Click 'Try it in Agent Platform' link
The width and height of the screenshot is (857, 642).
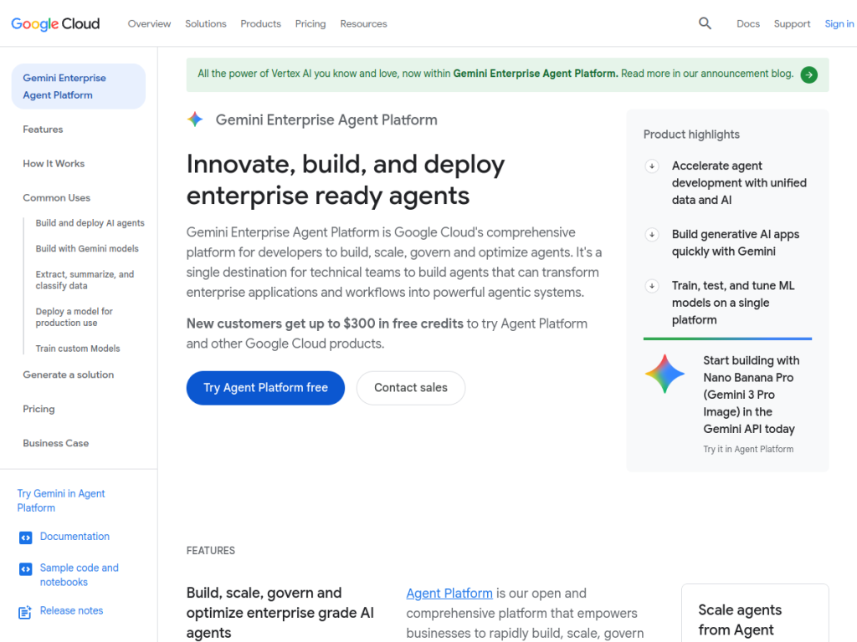point(748,449)
